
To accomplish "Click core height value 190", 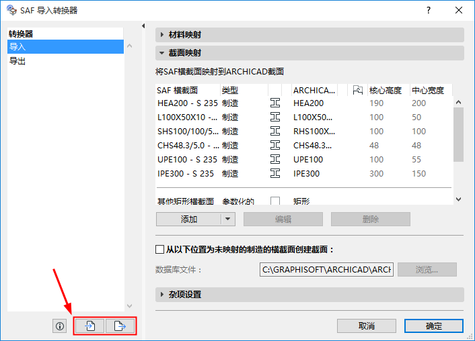I will (377, 103).
